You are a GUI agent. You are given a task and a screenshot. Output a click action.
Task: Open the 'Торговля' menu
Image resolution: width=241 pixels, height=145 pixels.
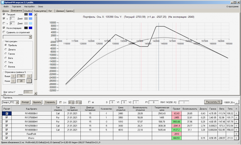pos(17,7)
